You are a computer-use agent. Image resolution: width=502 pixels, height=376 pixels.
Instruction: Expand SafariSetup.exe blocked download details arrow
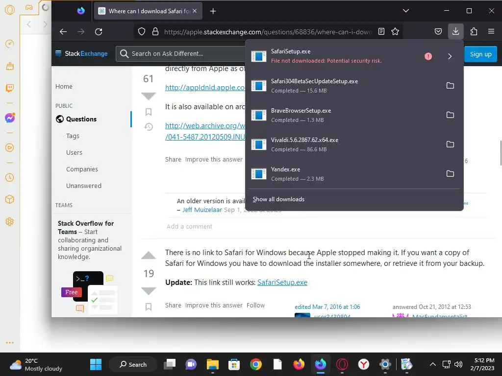click(x=450, y=56)
